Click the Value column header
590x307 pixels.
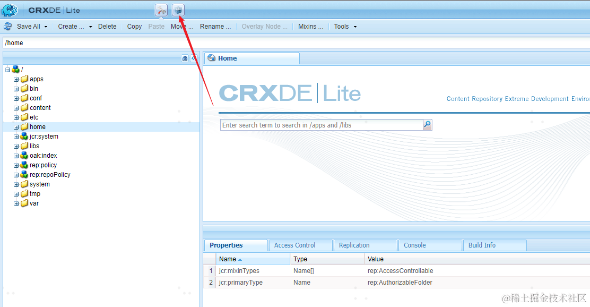point(477,259)
